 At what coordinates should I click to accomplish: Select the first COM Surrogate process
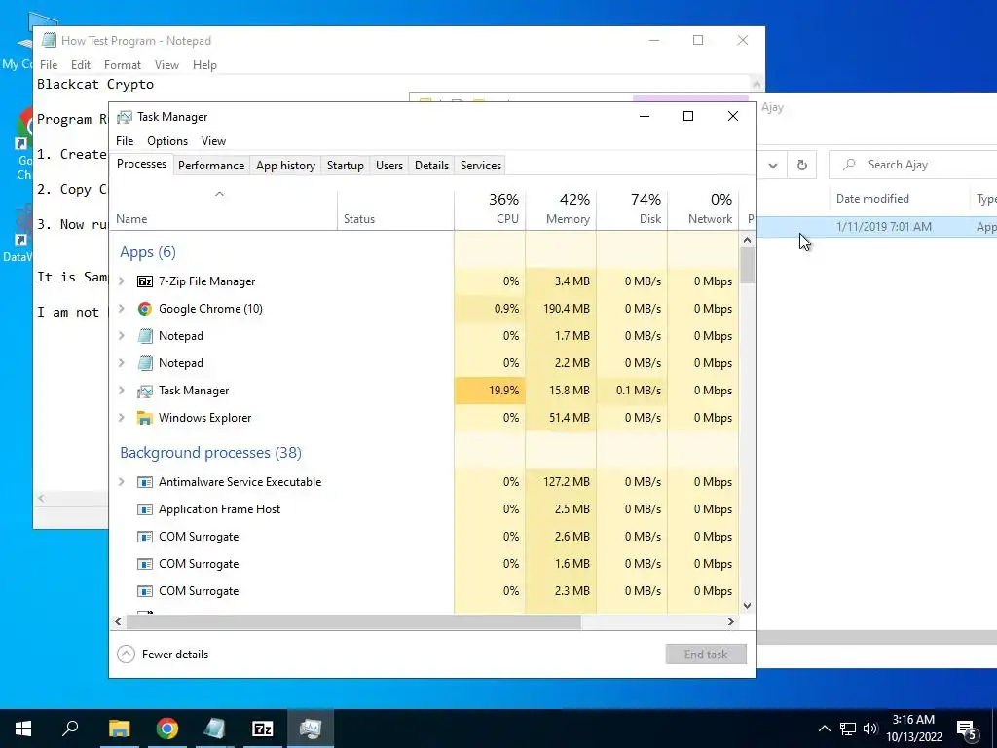tap(425, 537)
